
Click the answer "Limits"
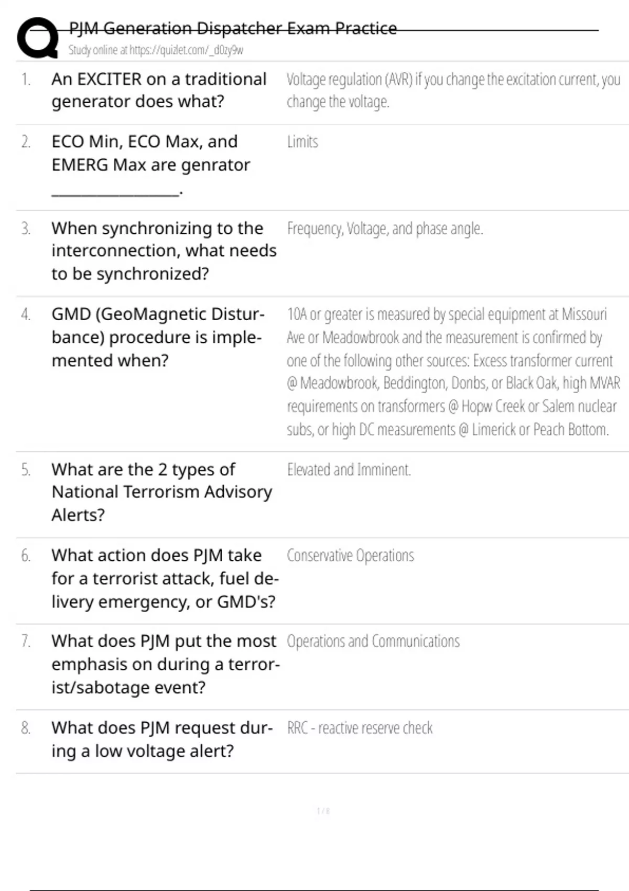(x=302, y=142)
